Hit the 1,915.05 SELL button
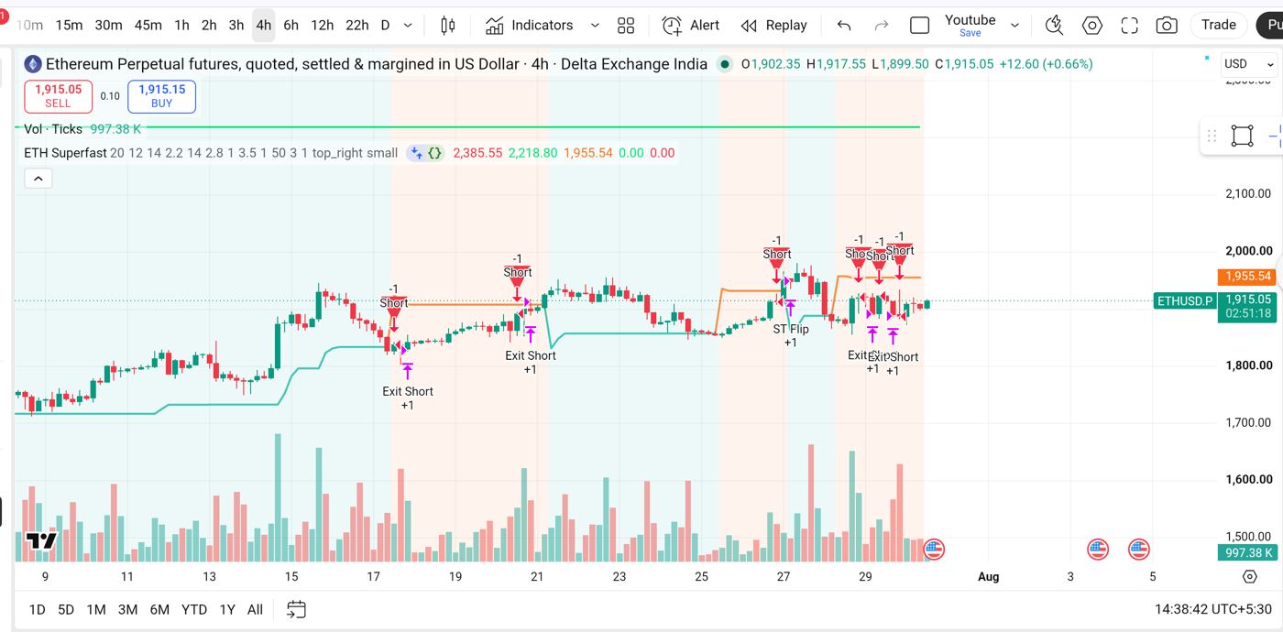The height and width of the screenshot is (632, 1283). pyautogui.click(x=58, y=96)
